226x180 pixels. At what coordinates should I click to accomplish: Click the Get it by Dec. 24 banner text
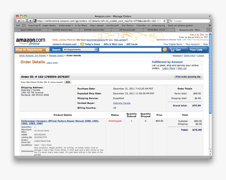click(199, 35)
